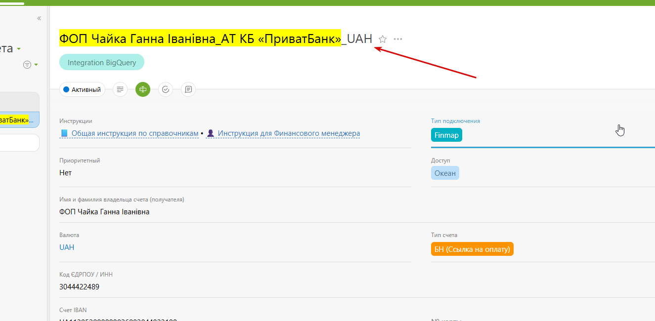Click the Тип подключения field label
The width and height of the screenshot is (655, 321).
click(x=455, y=121)
